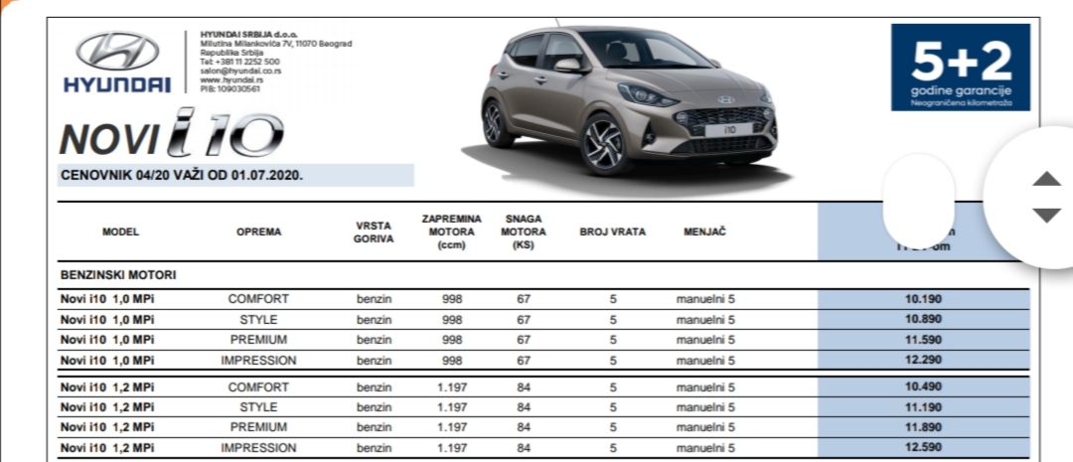Select the CENOVNIK 04/20 VAŽI OD 01.07.2020. line
1073x462 pixels.
182,175
